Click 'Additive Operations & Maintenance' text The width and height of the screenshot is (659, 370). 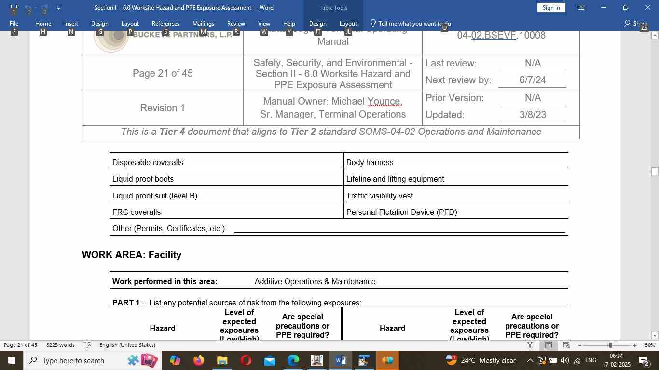[x=315, y=281]
